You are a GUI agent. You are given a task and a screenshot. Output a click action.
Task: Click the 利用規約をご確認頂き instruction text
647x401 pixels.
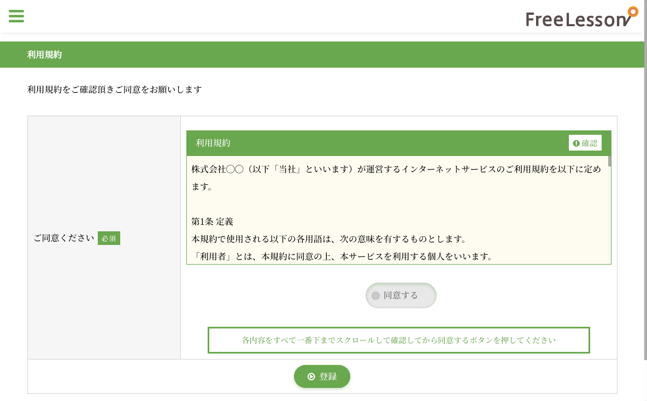coord(115,89)
